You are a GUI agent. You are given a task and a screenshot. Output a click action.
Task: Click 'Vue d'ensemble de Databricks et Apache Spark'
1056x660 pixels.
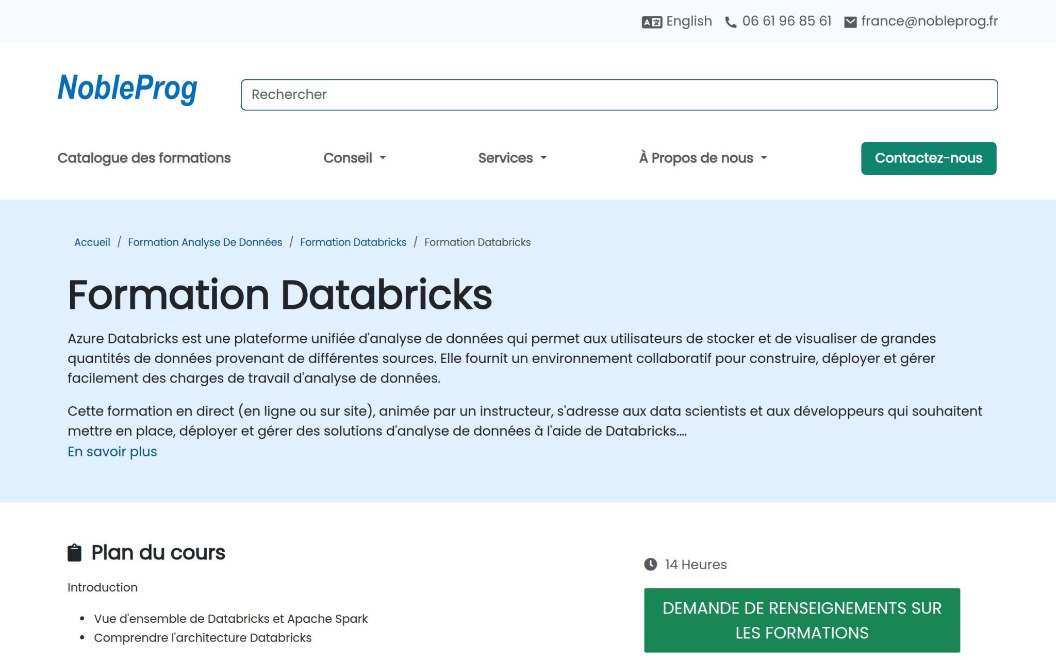pos(230,619)
